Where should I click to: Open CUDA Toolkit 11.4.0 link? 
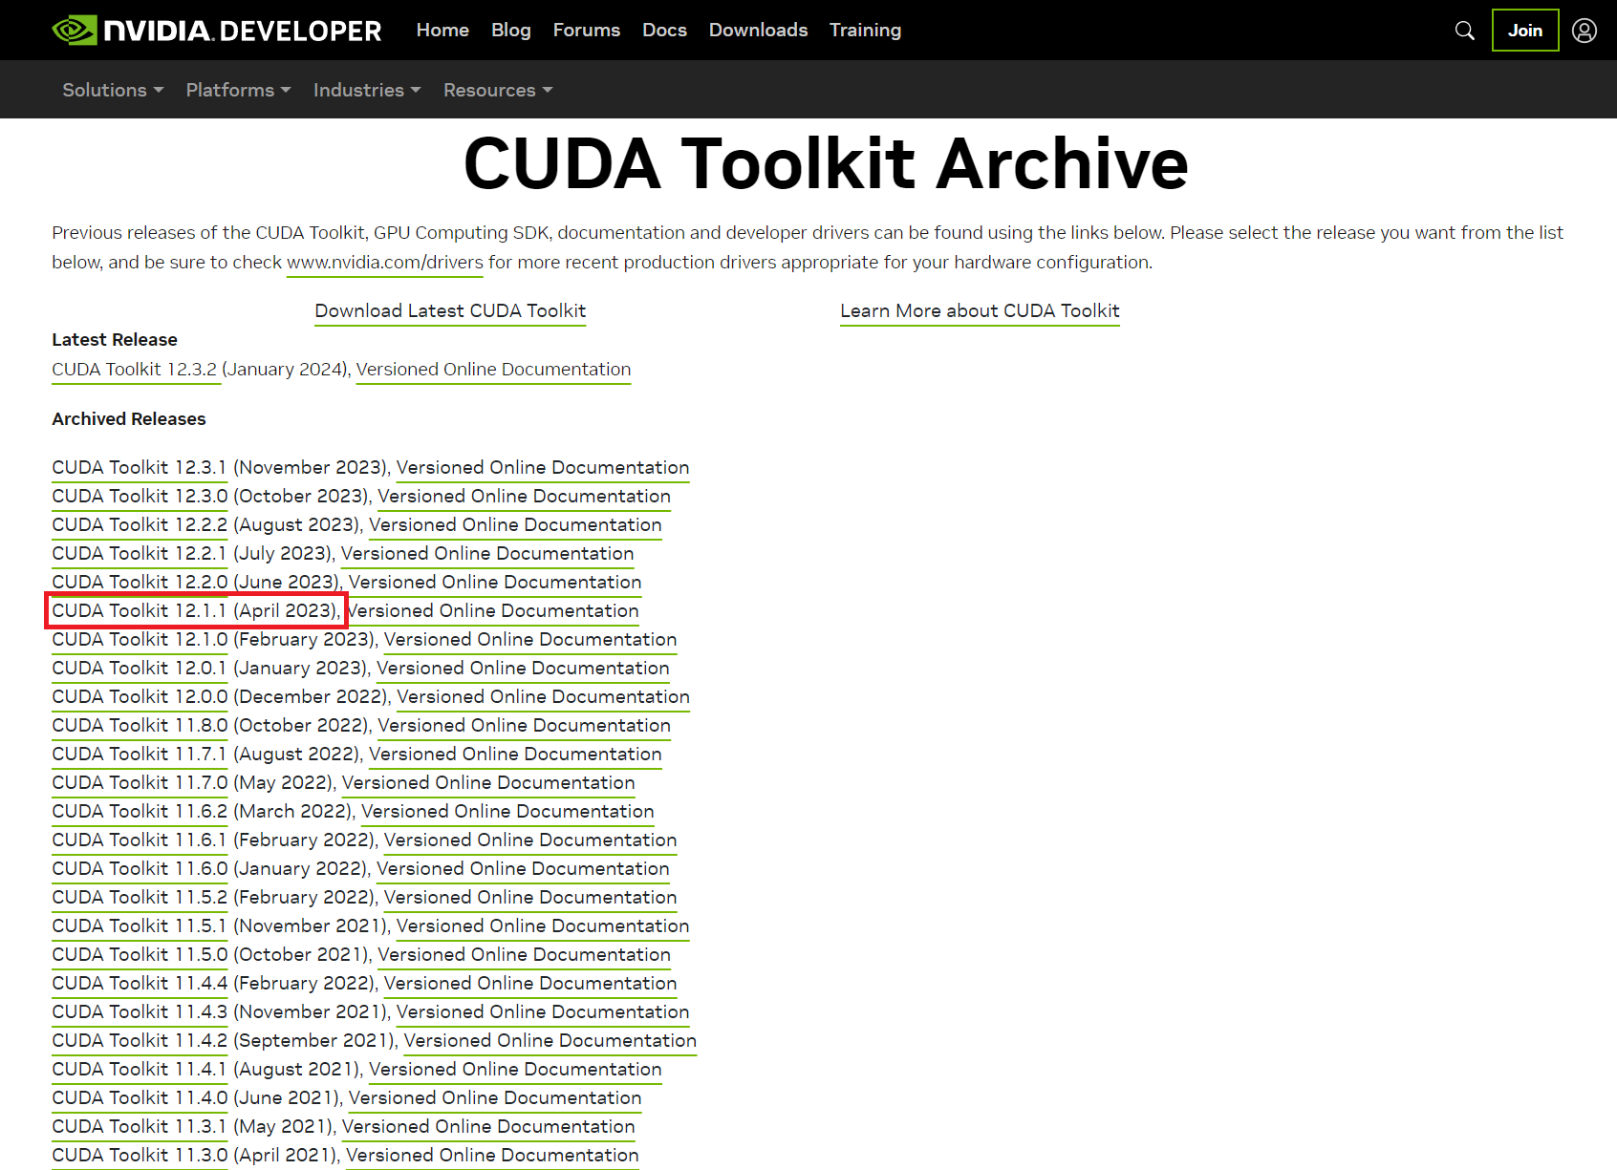(140, 1098)
